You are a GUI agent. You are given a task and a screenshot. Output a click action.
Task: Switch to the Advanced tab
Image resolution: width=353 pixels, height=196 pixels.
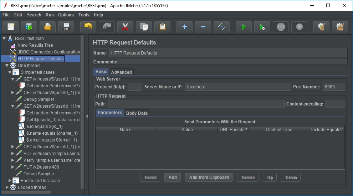click(x=121, y=72)
